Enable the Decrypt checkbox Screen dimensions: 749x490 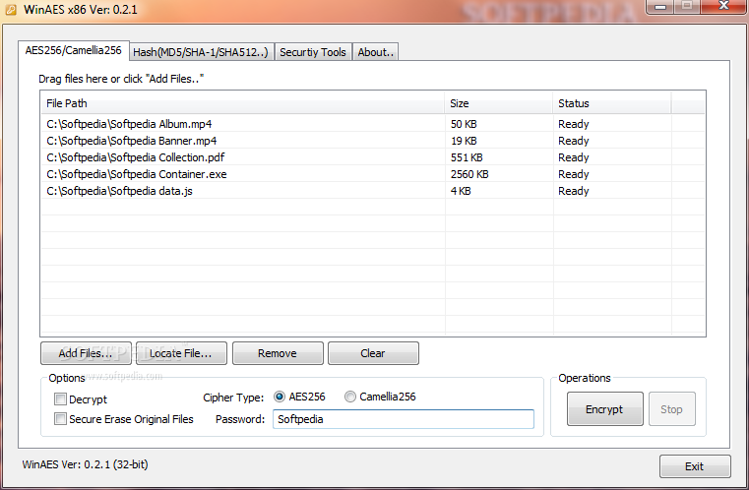[x=61, y=399]
